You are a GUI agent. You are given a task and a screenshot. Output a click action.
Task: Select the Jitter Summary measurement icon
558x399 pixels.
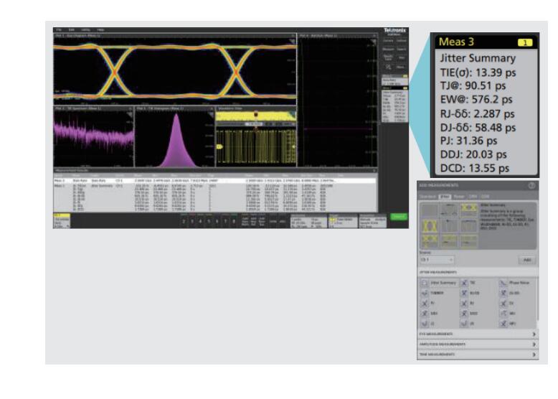point(424,283)
